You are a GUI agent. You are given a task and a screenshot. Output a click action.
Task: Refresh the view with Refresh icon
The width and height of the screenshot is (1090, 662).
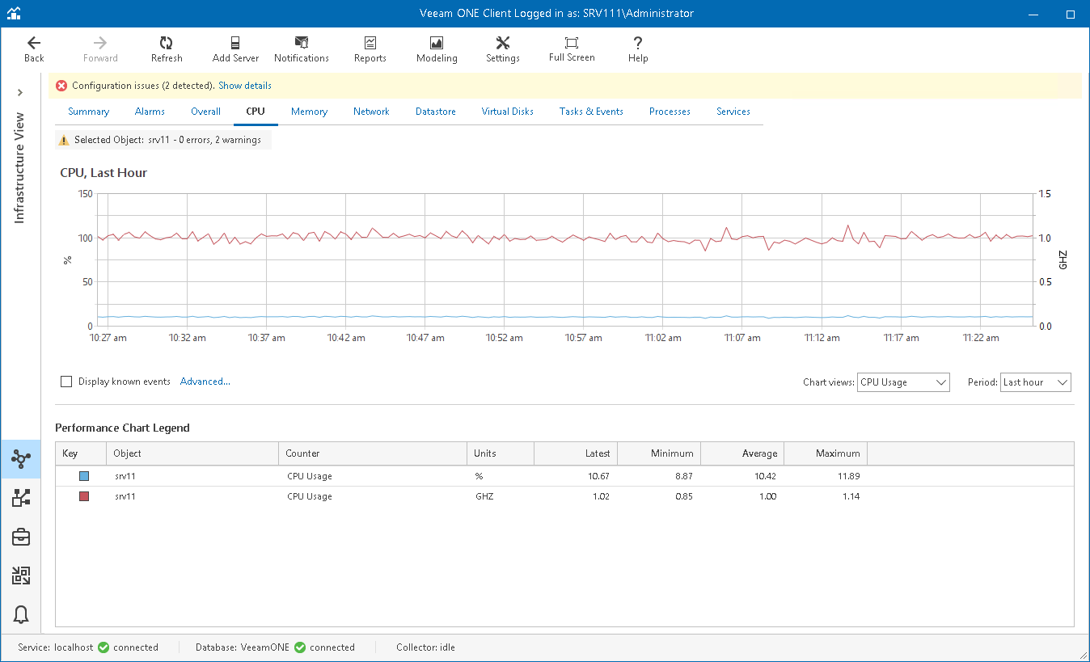[x=167, y=49]
